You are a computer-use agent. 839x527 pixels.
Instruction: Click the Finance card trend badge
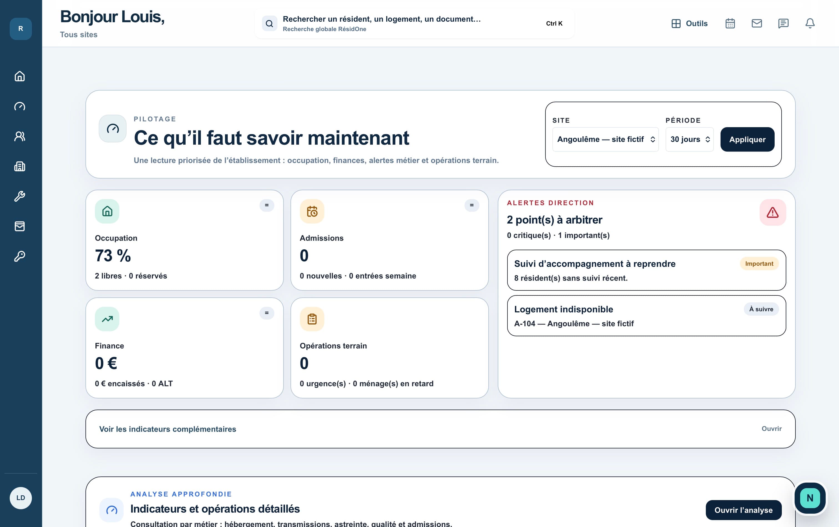tap(267, 313)
